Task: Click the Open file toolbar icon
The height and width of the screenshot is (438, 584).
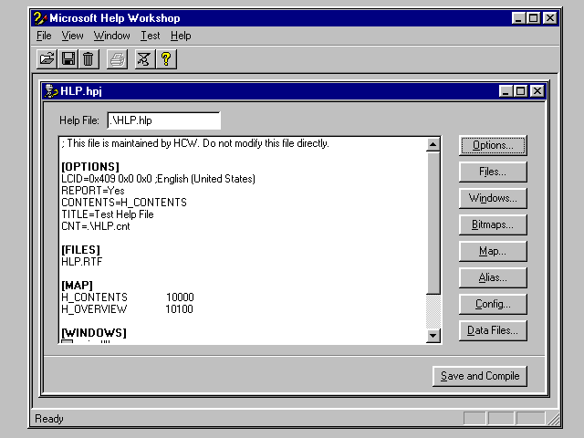Action: click(x=47, y=59)
